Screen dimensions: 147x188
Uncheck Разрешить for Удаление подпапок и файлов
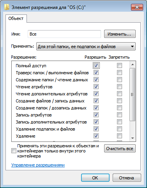(96, 129)
